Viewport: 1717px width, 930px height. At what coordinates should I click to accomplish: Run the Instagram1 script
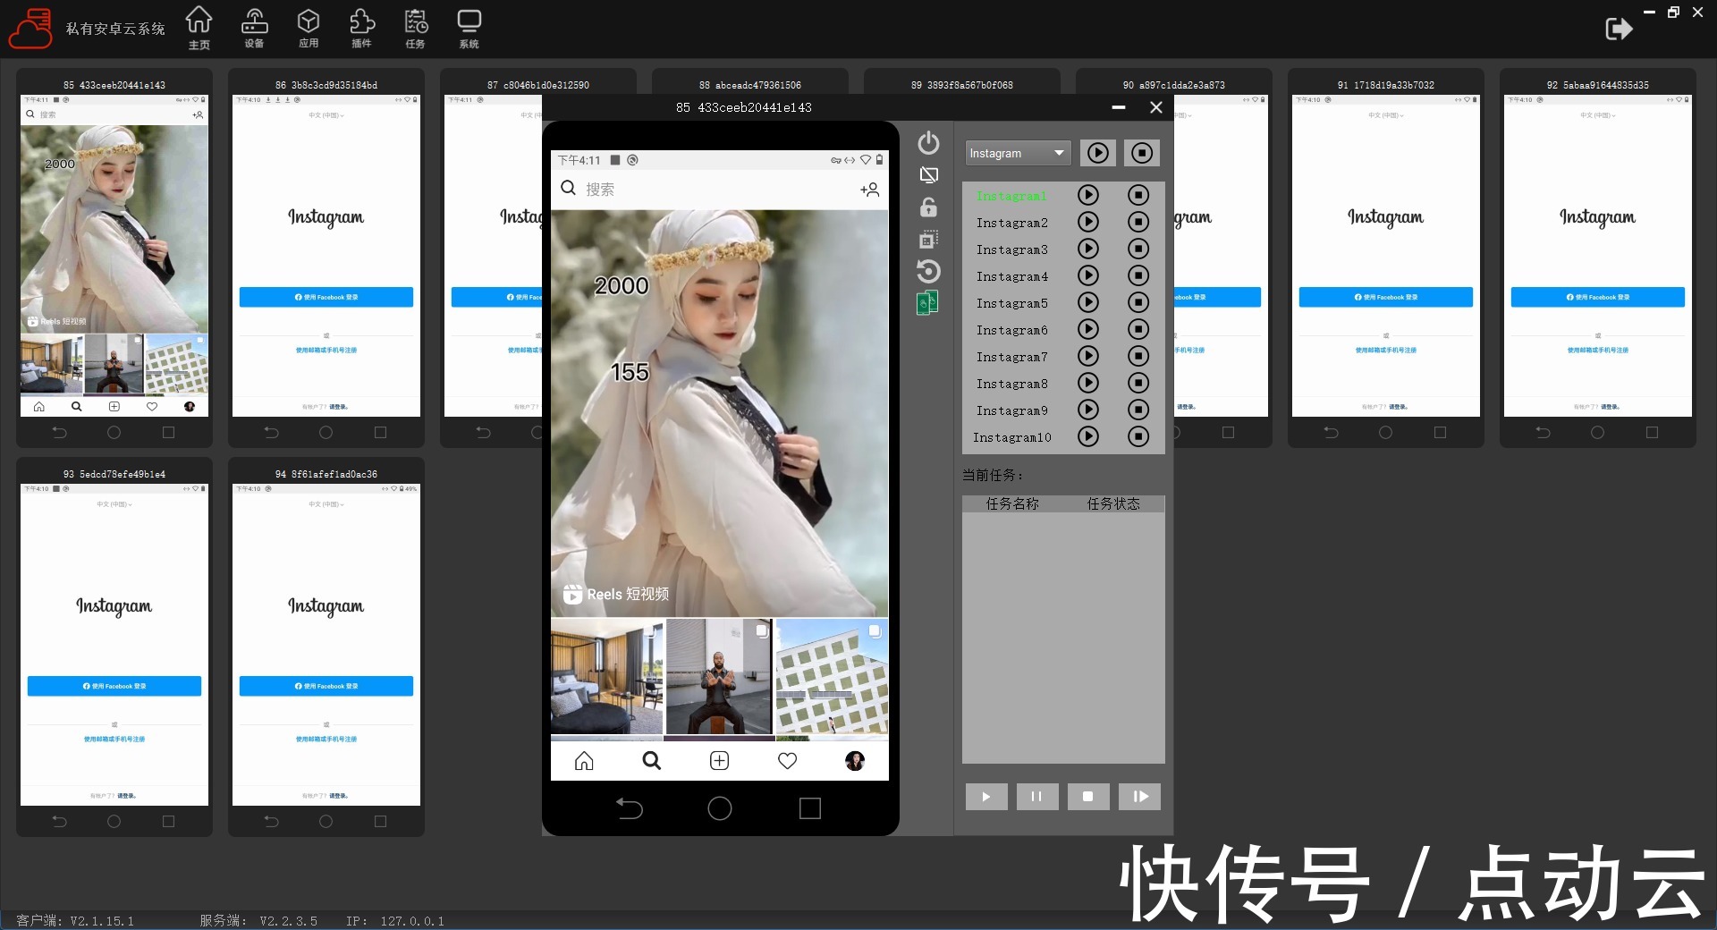point(1088,195)
